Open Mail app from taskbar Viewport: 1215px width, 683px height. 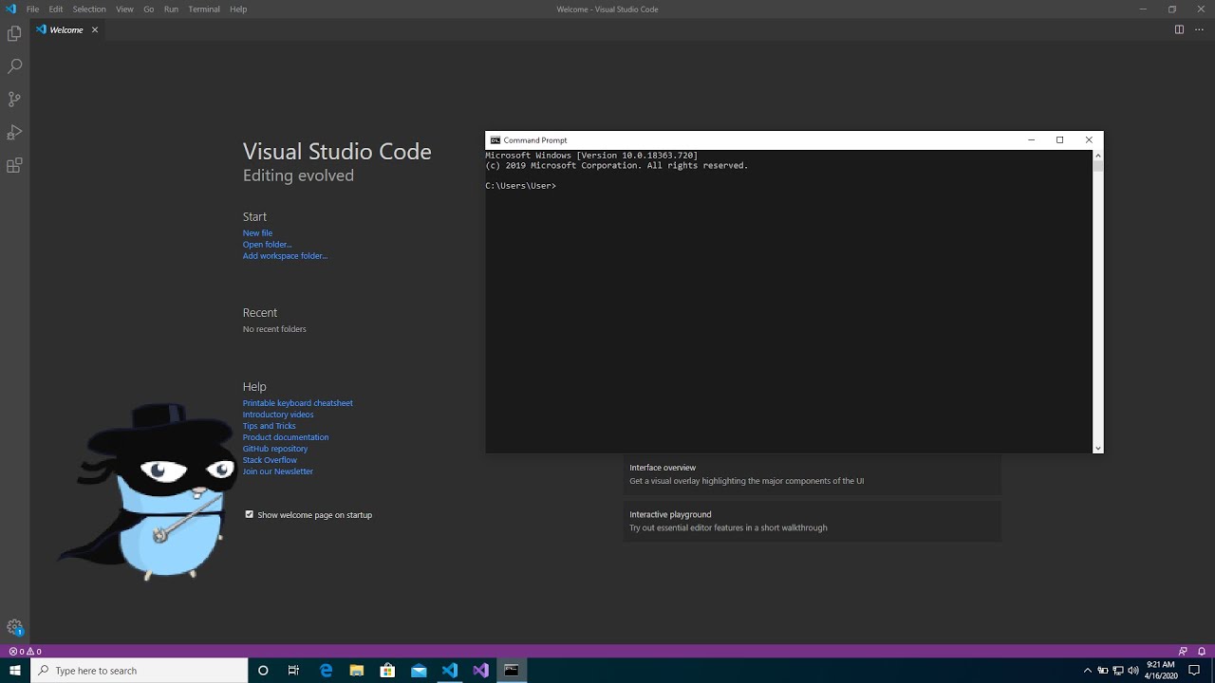coord(419,671)
